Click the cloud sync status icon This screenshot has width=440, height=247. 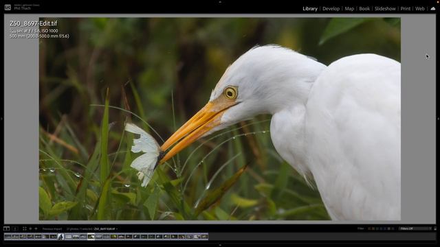coord(433,9)
